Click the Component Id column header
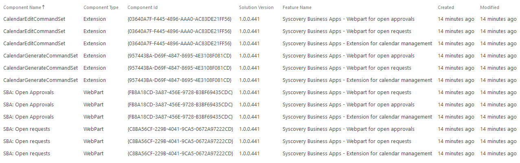Screen dimensions: 520x163 point(143,7)
